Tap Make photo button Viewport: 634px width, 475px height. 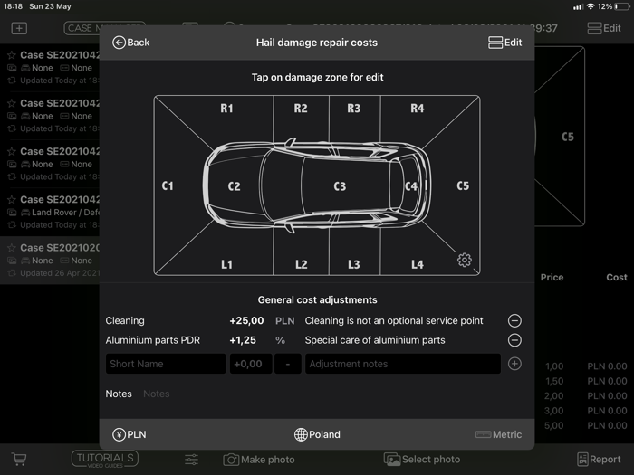[259, 460]
